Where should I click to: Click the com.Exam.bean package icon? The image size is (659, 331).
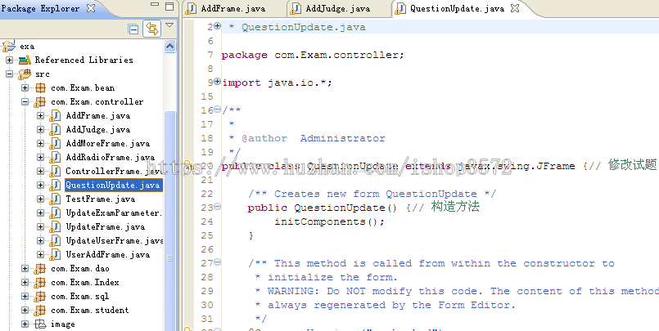click(x=40, y=87)
